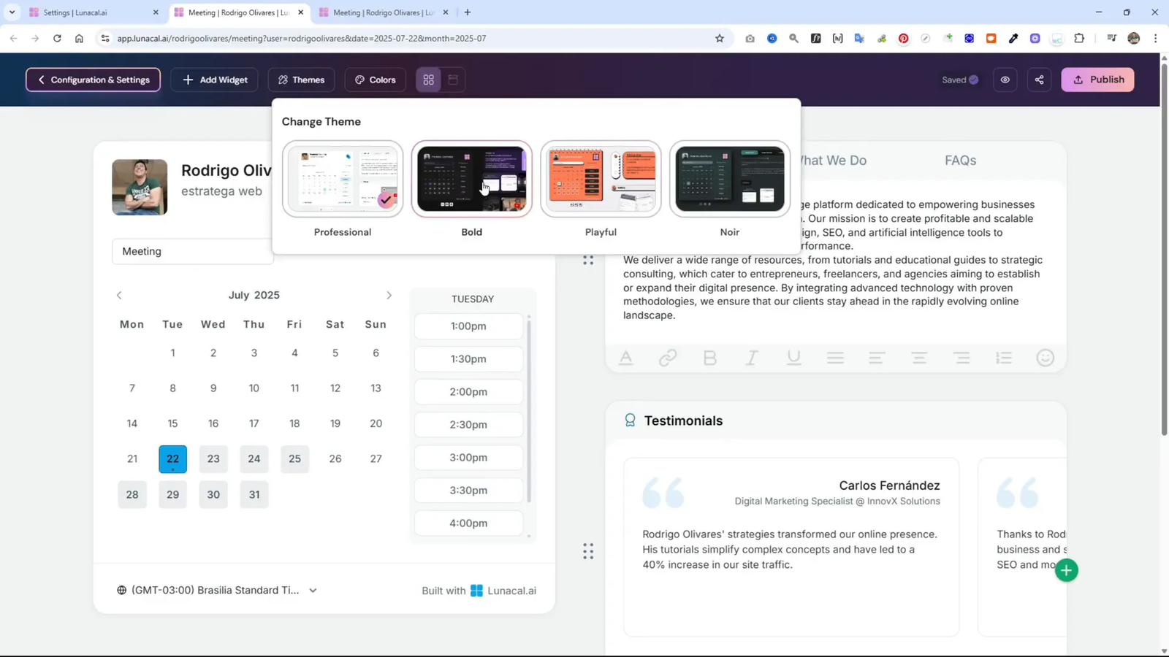
Task: Switch to grid layout view toggle
Action: [429, 80]
